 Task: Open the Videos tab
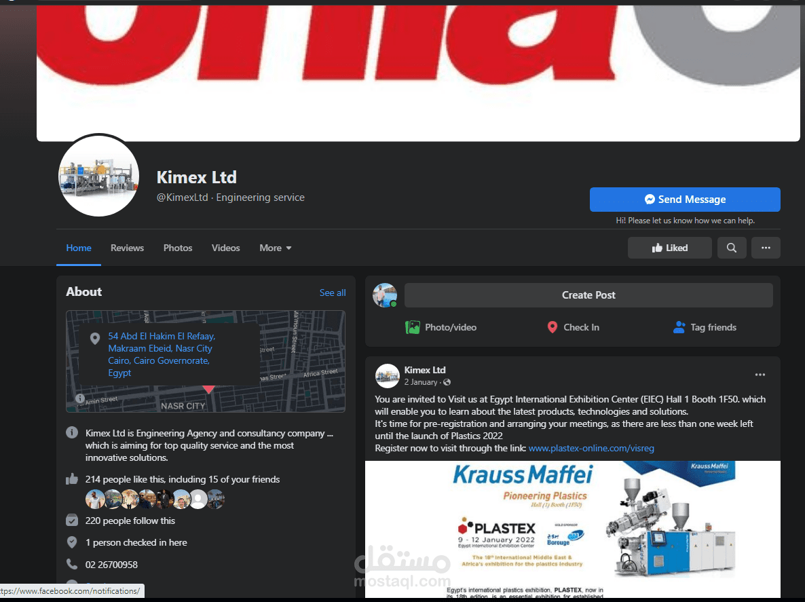226,248
